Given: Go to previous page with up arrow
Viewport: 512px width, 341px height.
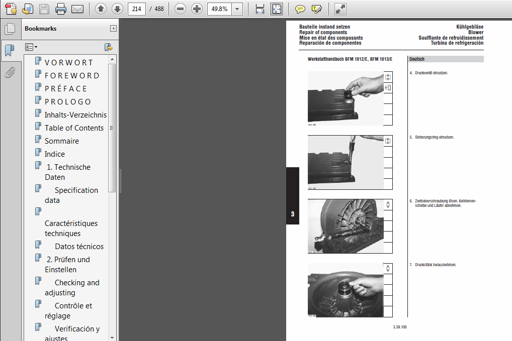Looking at the screenshot, I should (101, 9).
